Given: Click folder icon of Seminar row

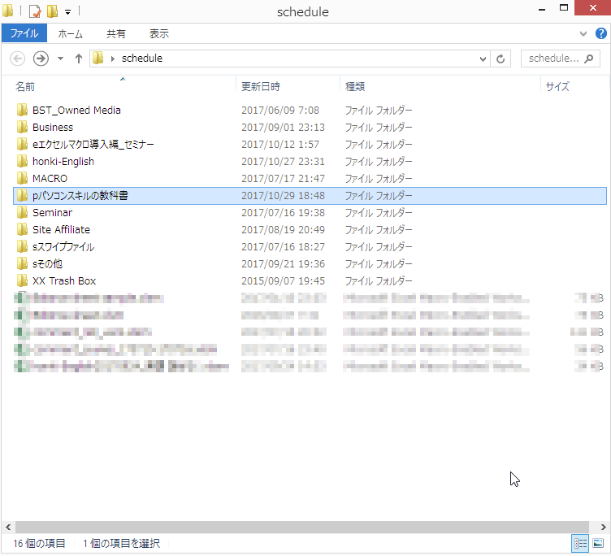Looking at the screenshot, I should 22,212.
